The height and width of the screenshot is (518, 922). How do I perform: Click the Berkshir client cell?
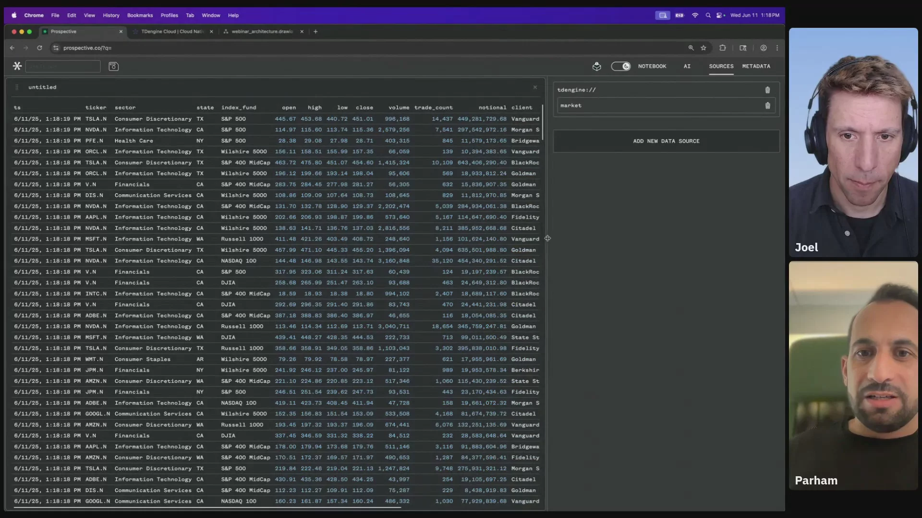coord(525,370)
